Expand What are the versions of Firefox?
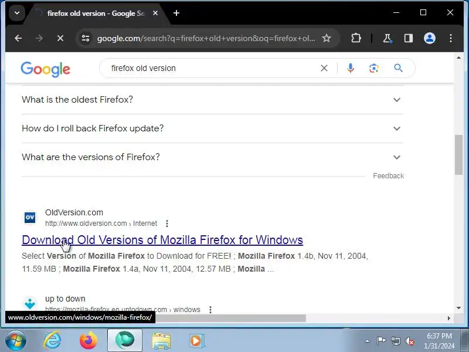469x352 pixels. click(212, 157)
